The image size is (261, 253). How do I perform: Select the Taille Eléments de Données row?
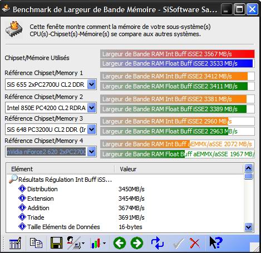[125, 227]
